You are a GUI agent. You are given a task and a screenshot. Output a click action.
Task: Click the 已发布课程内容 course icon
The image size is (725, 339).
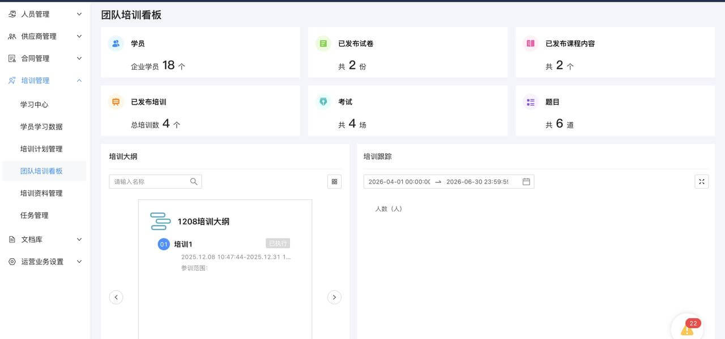(x=530, y=43)
